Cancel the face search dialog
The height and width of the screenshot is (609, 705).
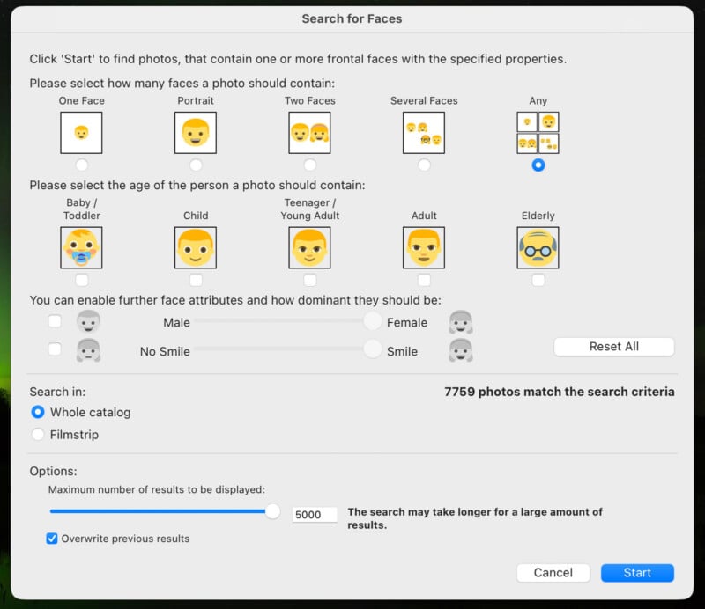(553, 573)
